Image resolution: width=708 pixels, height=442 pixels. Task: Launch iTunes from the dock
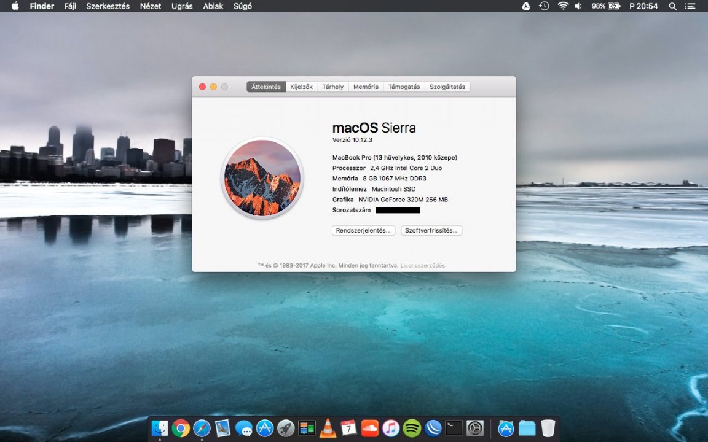click(391, 428)
